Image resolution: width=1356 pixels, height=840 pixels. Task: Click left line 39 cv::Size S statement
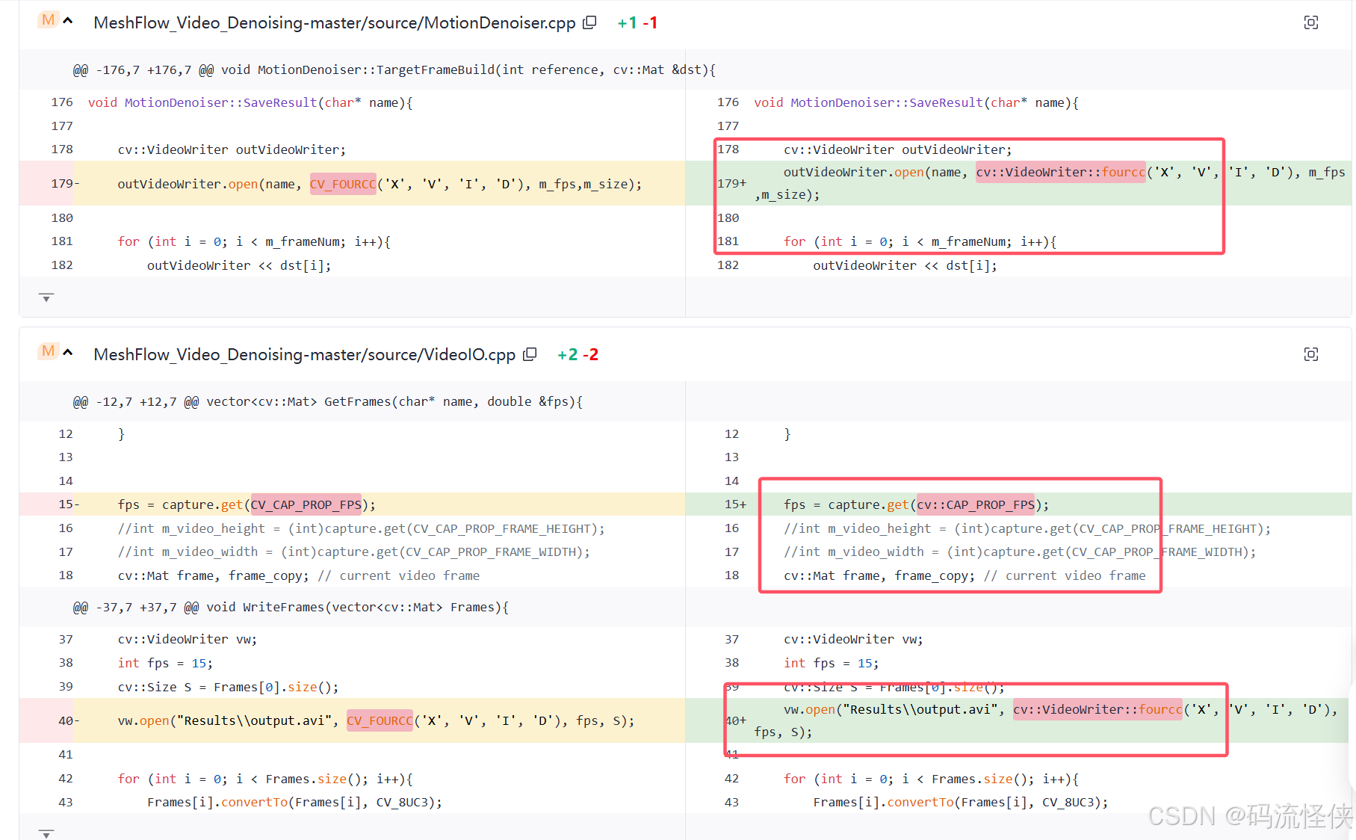point(228,687)
